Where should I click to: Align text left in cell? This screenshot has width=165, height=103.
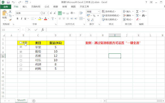click(x=60, y=18)
